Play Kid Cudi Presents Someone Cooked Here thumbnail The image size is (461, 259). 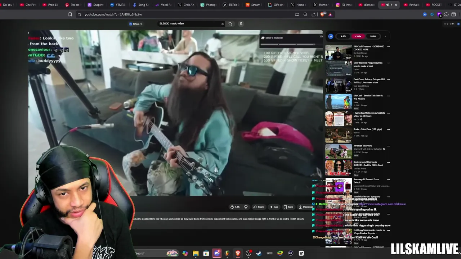339,52
